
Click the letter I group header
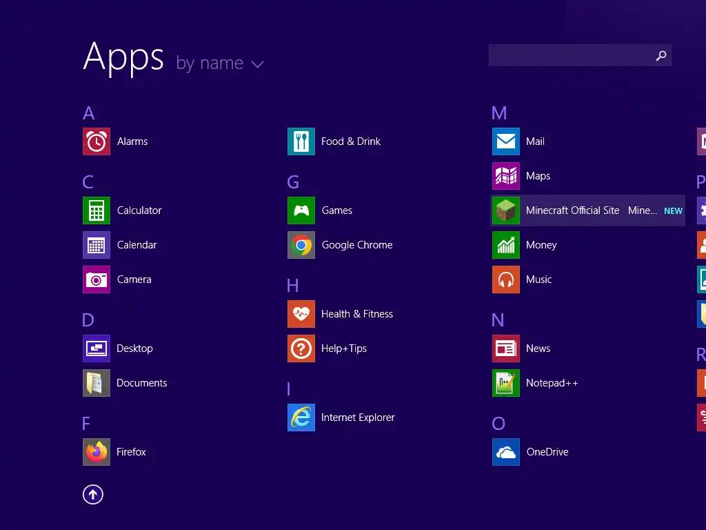[289, 389]
